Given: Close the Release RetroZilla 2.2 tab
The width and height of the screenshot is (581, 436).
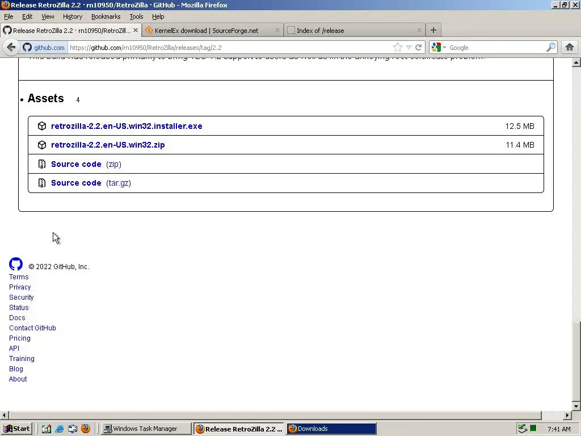Looking at the screenshot, I should [x=136, y=31].
